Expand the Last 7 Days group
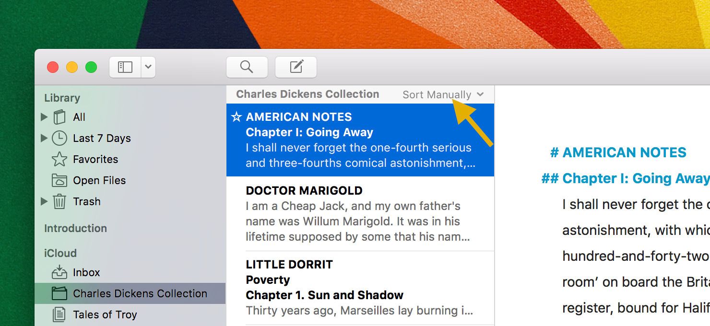 tap(44, 138)
